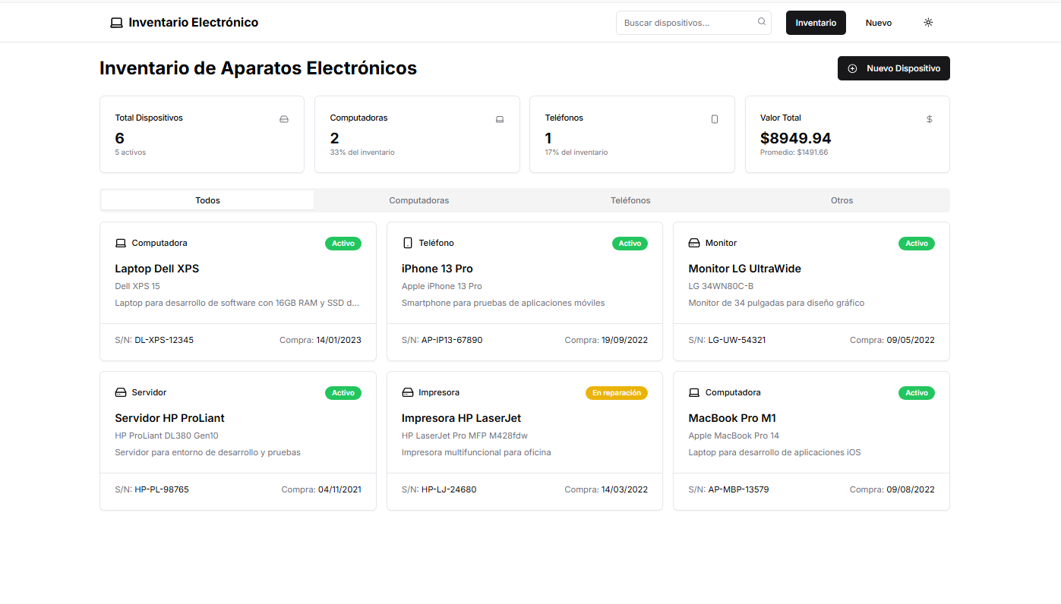
Task: Open the MacBook Pro M1 title
Action: pos(732,418)
